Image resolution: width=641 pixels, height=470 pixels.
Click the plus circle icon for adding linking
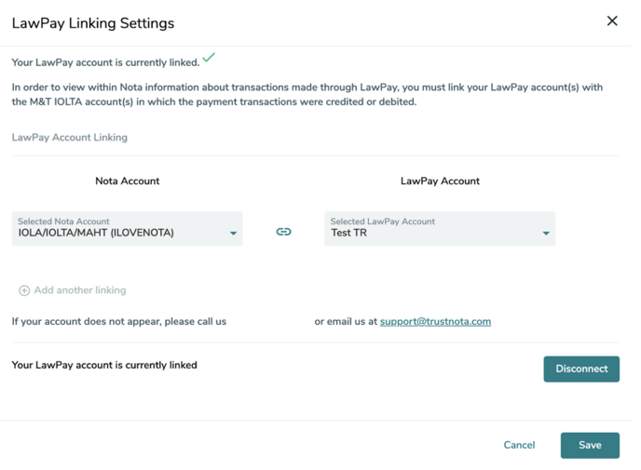coord(24,290)
